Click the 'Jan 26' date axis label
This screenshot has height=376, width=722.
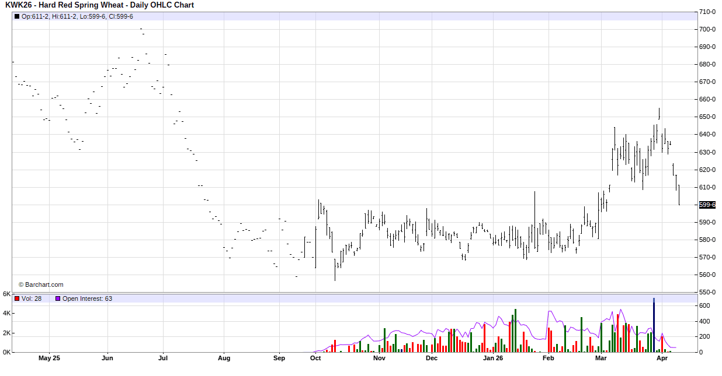coord(493,359)
